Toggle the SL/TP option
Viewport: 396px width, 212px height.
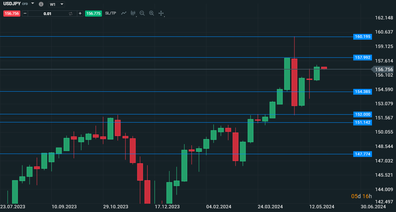coord(111,13)
